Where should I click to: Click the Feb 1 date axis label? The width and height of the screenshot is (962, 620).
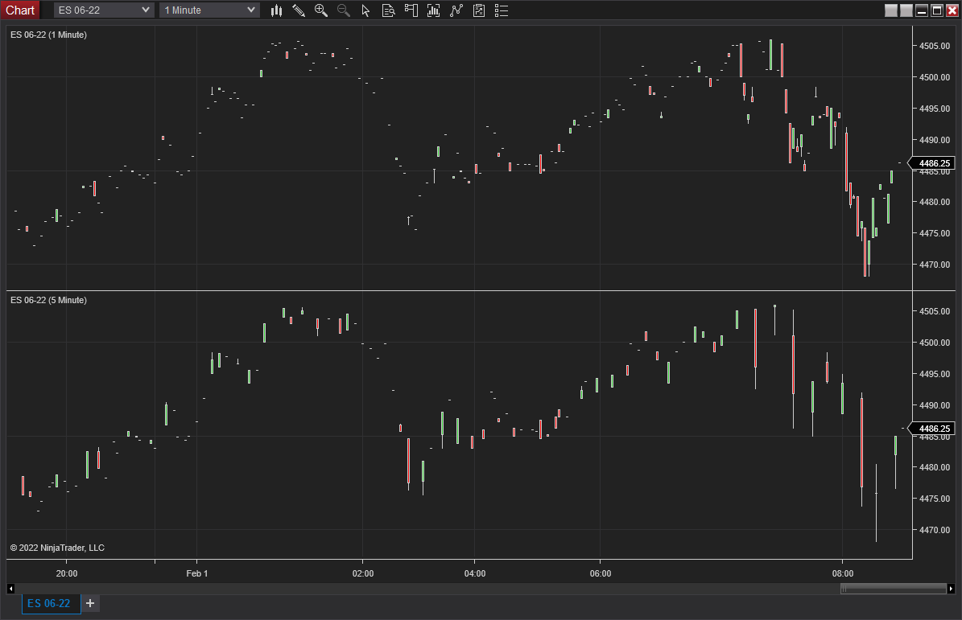(x=197, y=573)
